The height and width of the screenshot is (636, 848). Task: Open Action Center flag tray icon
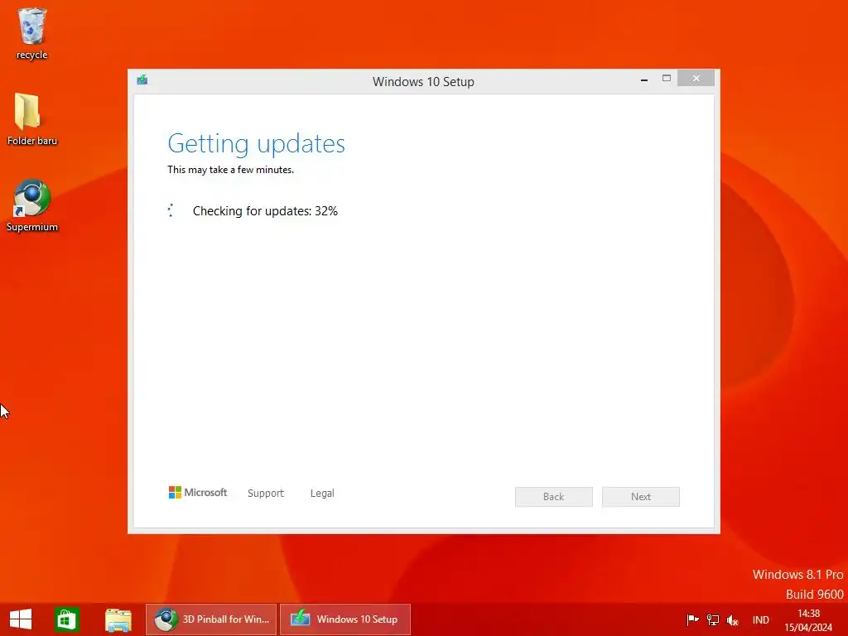coord(692,619)
